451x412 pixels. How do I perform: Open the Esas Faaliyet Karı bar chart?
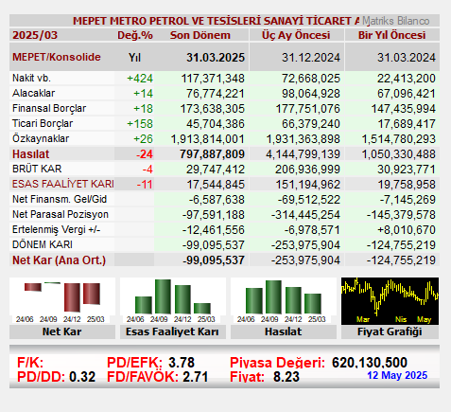[x=173, y=301]
